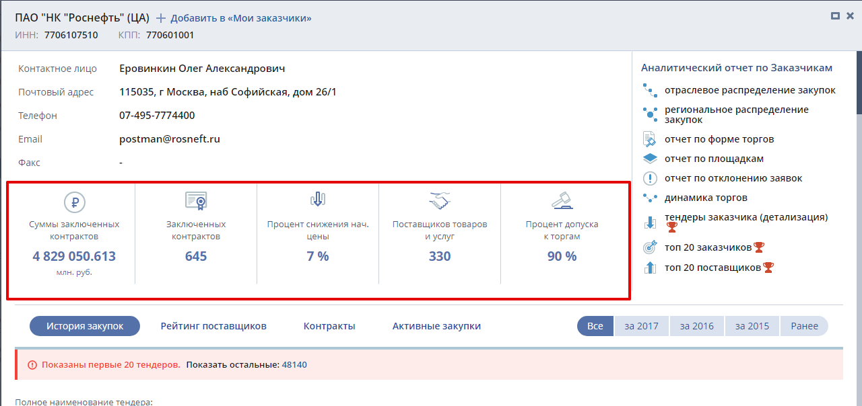Switch to Рейтинг поставщиков tab
862x406 pixels.
click(213, 326)
